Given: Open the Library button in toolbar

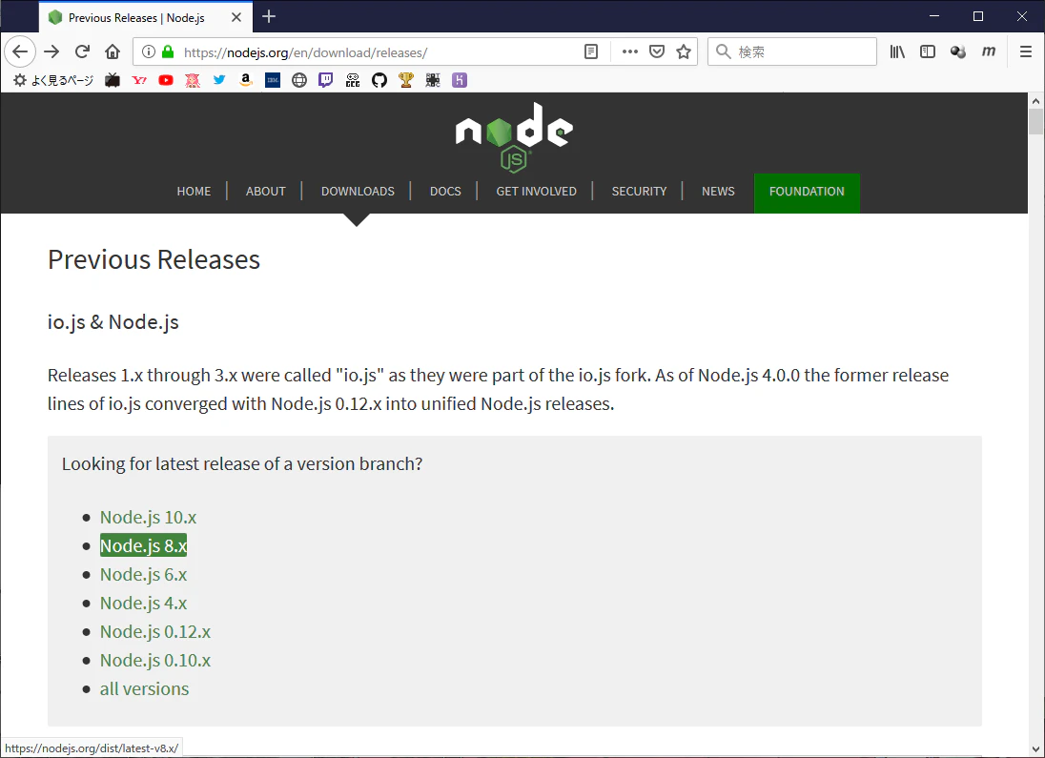Looking at the screenshot, I should (898, 51).
